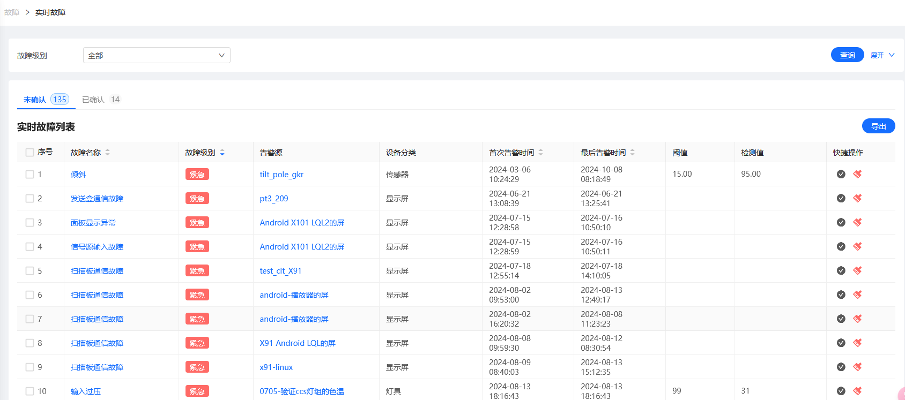Confirm the 发送盒通信故障 fault with check icon
The height and width of the screenshot is (400, 905).
[x=841, y=198]
